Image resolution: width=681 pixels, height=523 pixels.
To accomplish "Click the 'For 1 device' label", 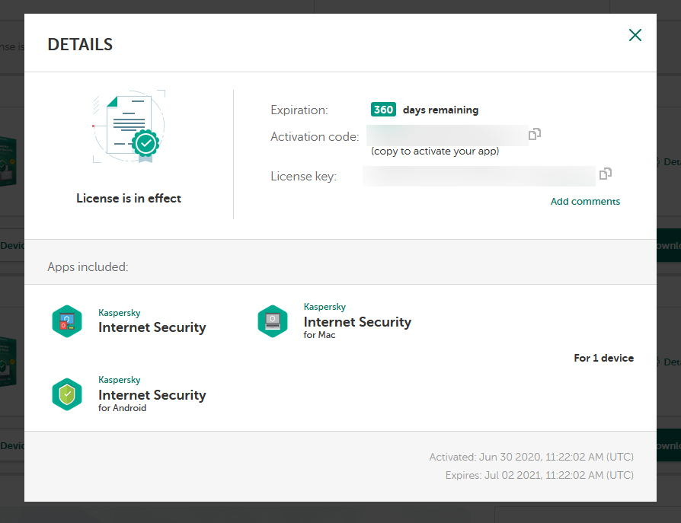I will pyautogui.click(x=603, y=358).
